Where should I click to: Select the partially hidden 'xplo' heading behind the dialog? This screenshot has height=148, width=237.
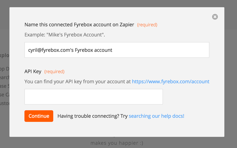[5, 55]
